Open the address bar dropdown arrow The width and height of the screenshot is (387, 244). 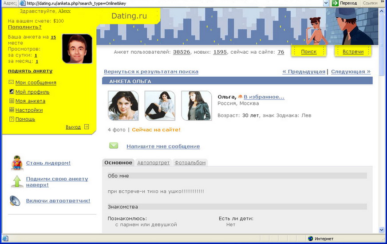[326, 3]
